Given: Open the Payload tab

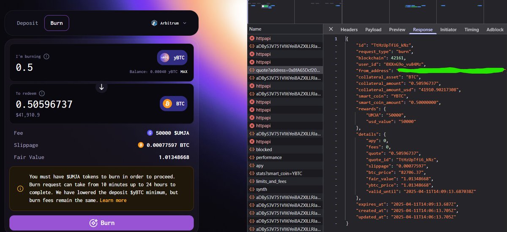Looking at the screenshot, I should tap(373, 30).
